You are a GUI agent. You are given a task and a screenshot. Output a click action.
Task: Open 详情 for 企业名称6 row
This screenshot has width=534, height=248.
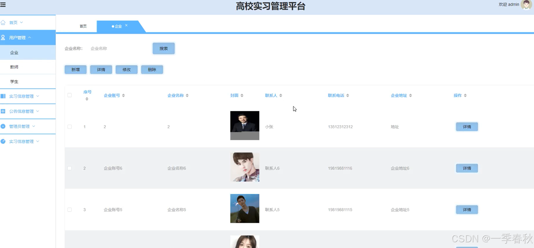tap(467, 168)
